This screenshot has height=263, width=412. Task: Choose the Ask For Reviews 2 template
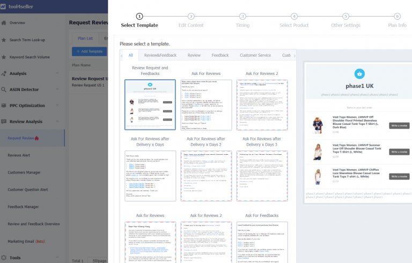262,105
